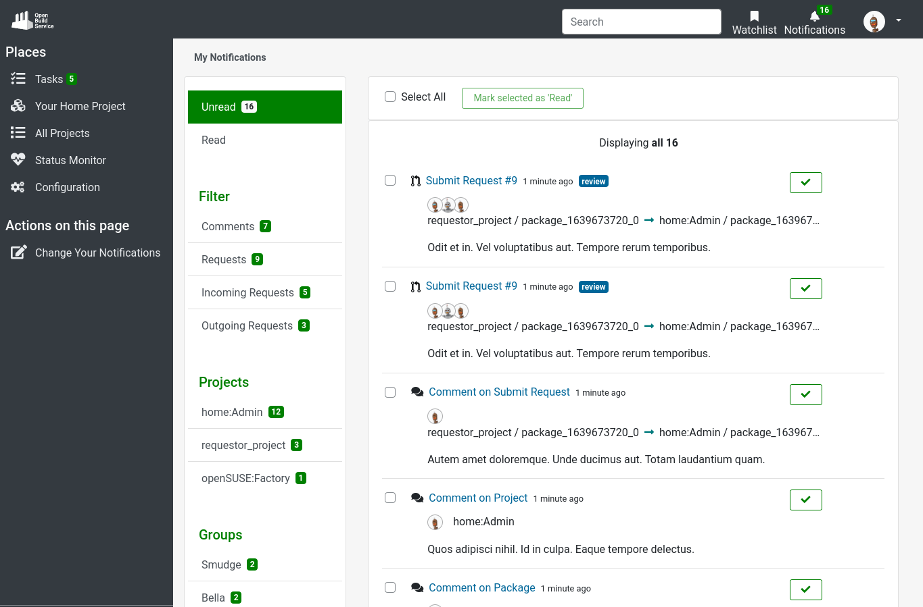Open the Status Monitor page

coord(70,160)
